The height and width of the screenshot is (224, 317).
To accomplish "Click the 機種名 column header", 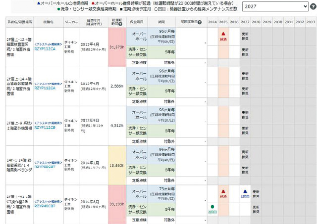I will point(47,22).
